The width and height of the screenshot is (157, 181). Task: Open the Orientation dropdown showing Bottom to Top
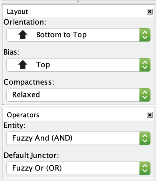(x=78, y=35)
